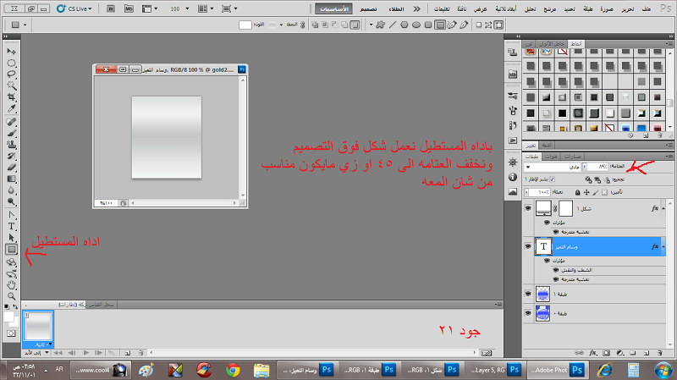Select the Rectangle shape tool

11,250
